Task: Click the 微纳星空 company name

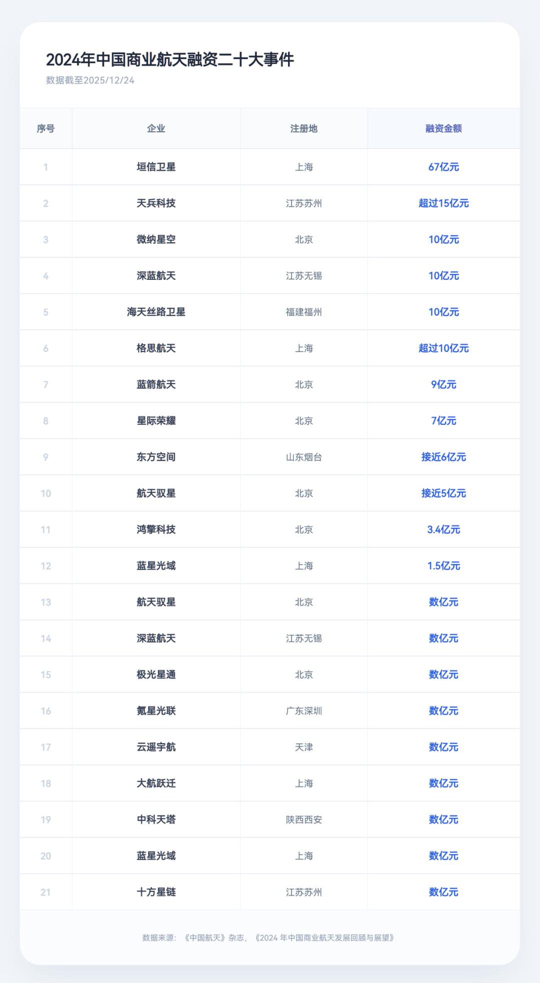Action: 156,240
